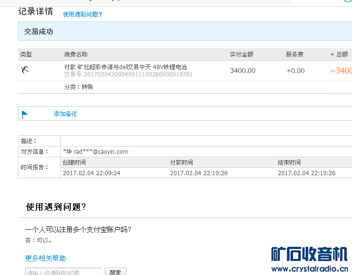Select the transaction number 2017020420004001100260036519781
Screen dimensions: 352x275
(138, 74)
